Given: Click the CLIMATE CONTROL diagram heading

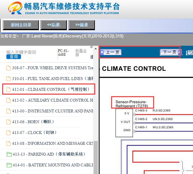Looking at the screenshot, I should coord(134,69).
